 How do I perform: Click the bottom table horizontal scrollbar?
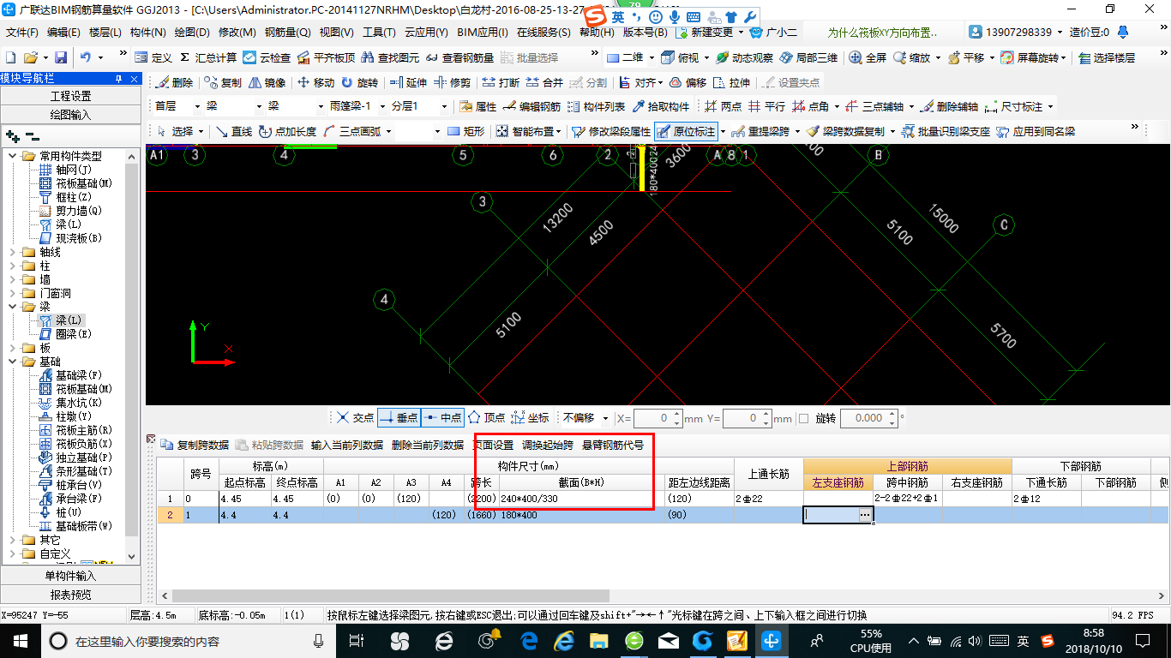point(390,595)
